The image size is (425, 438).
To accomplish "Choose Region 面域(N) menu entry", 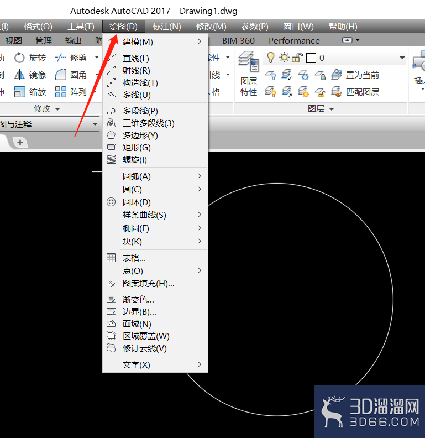I will [155, 324].
